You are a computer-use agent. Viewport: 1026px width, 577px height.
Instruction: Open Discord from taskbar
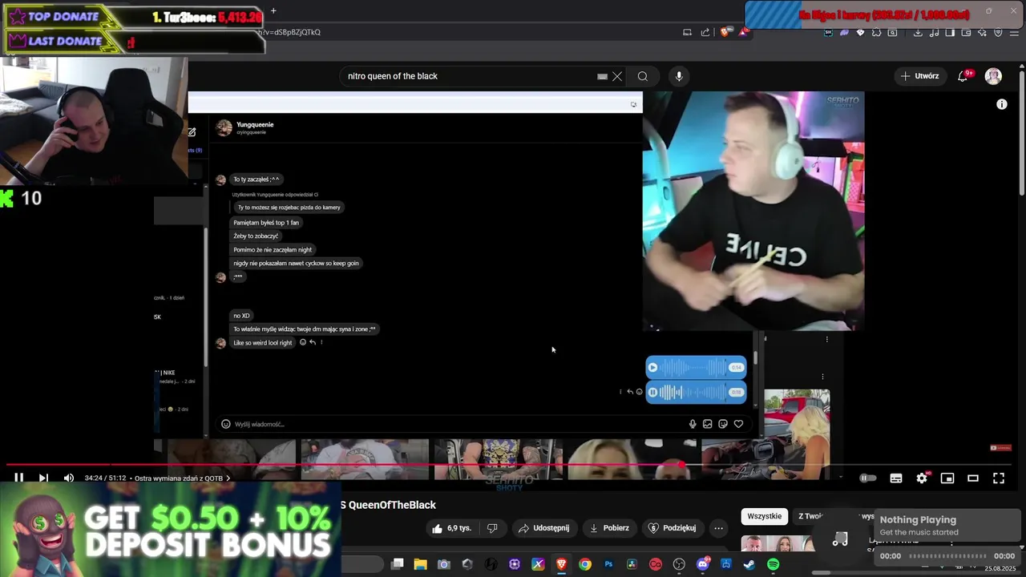click(x=703, y=565)
